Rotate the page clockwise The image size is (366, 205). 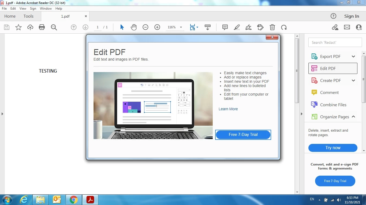[284, 27]
